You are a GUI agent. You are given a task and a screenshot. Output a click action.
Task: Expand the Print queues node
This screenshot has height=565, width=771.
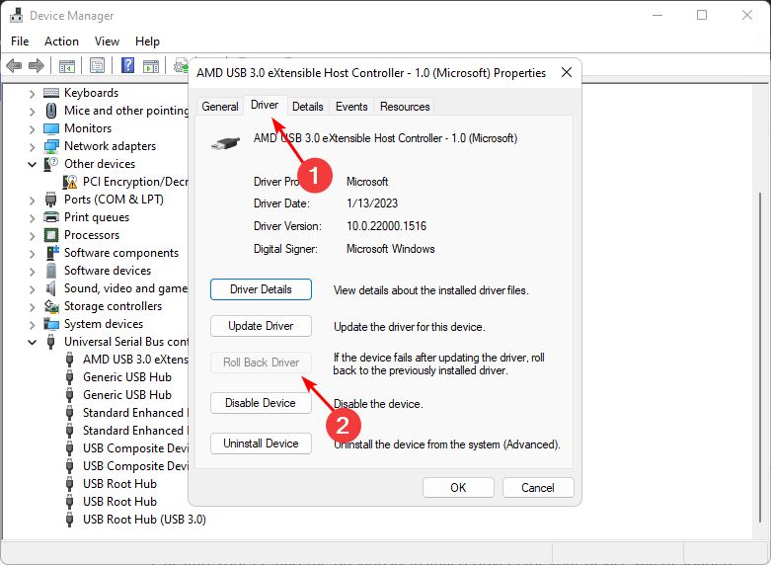tap(32, 218)
